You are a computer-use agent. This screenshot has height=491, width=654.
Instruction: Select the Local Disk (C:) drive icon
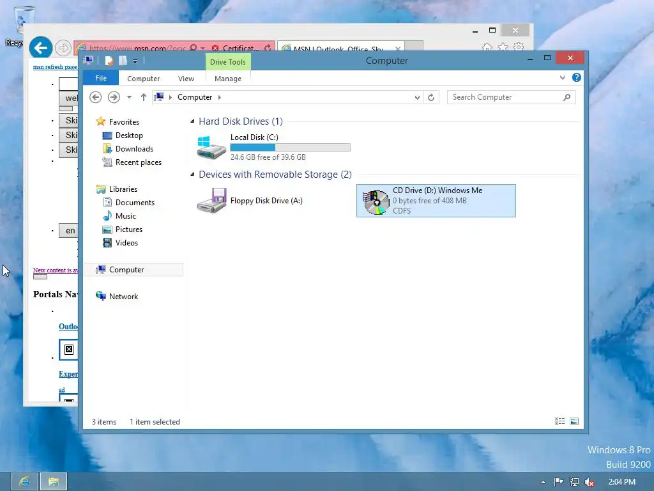(211, 148)
